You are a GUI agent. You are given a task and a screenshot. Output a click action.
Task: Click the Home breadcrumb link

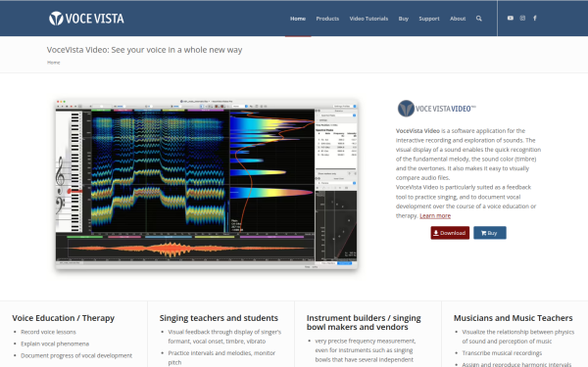[x=54, y=63]
